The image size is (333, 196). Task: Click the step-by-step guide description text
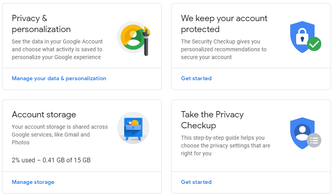point(225,146)
